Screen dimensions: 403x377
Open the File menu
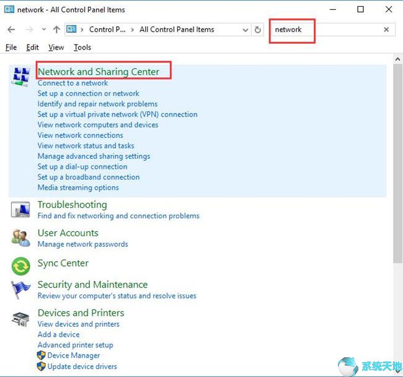11,47
